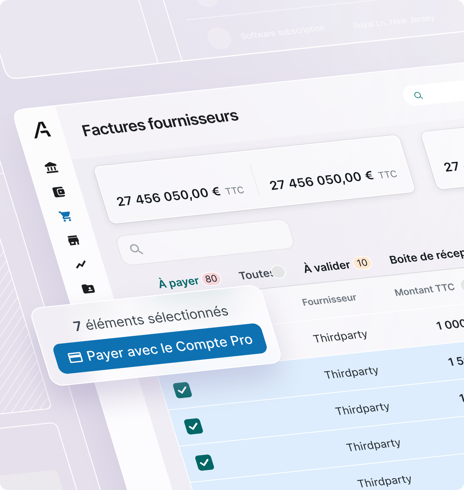This screenshot has height=490, width=464.
Task: Select the shopping cart purchases icon
Action: [x=65, y=216]
